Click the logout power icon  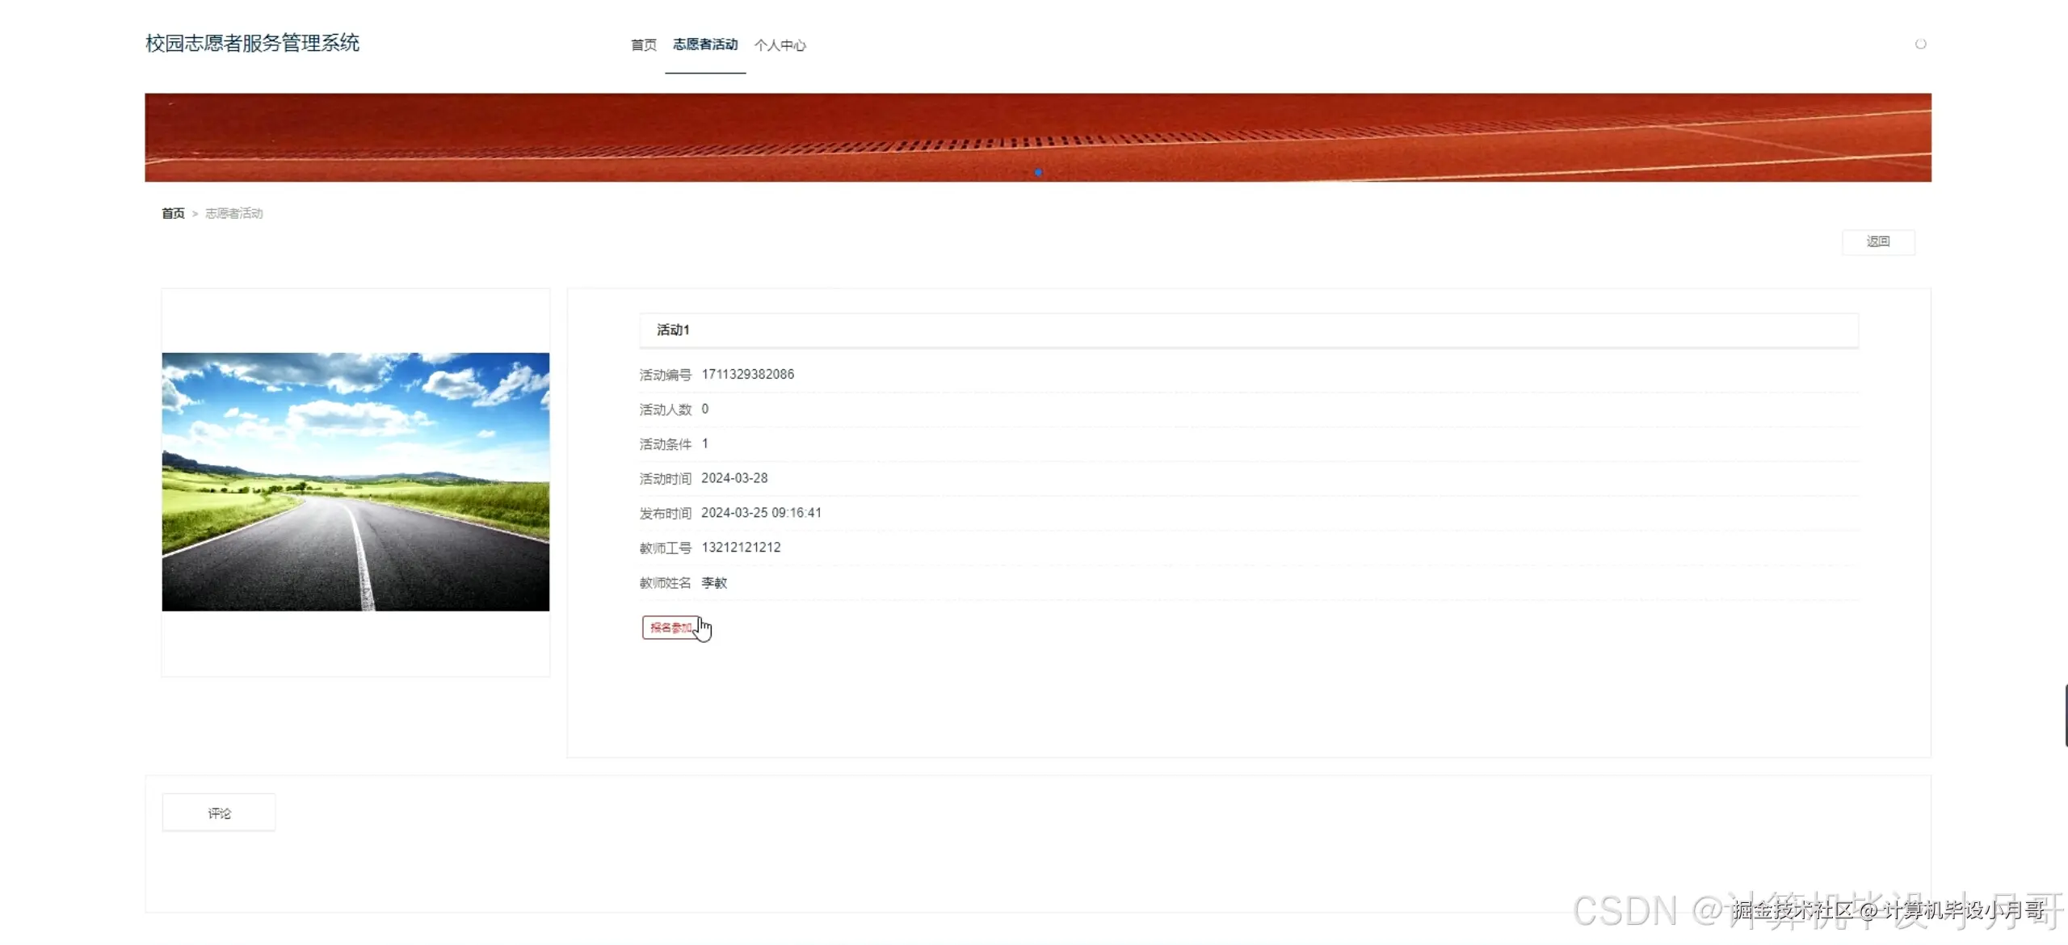[x=1922, y=44]
